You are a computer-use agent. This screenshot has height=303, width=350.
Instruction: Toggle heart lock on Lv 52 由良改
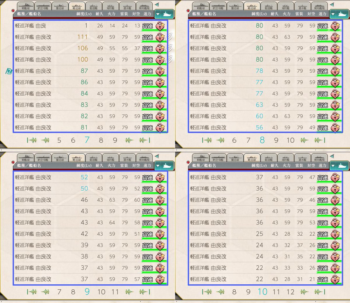click(x=160, y=178)
